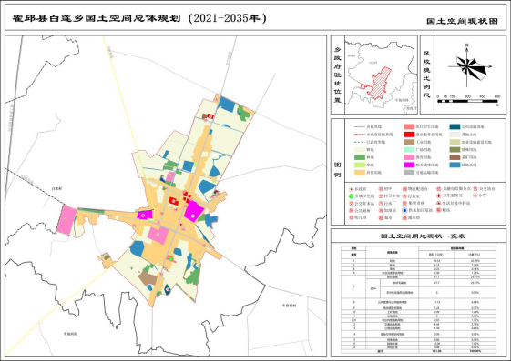Click the 乡政府 legend symbol

351,189
